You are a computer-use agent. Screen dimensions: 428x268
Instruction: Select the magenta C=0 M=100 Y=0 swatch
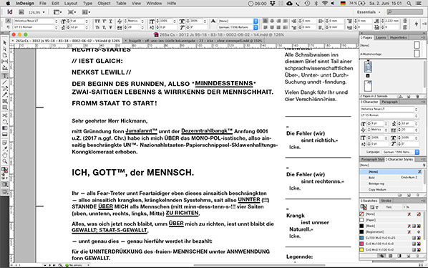(391, 244)
